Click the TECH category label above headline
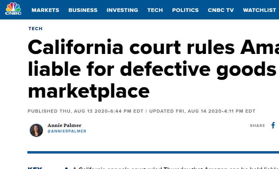Image resolution: width=279 pixels, height=169 pixels. tap(35, 29)
